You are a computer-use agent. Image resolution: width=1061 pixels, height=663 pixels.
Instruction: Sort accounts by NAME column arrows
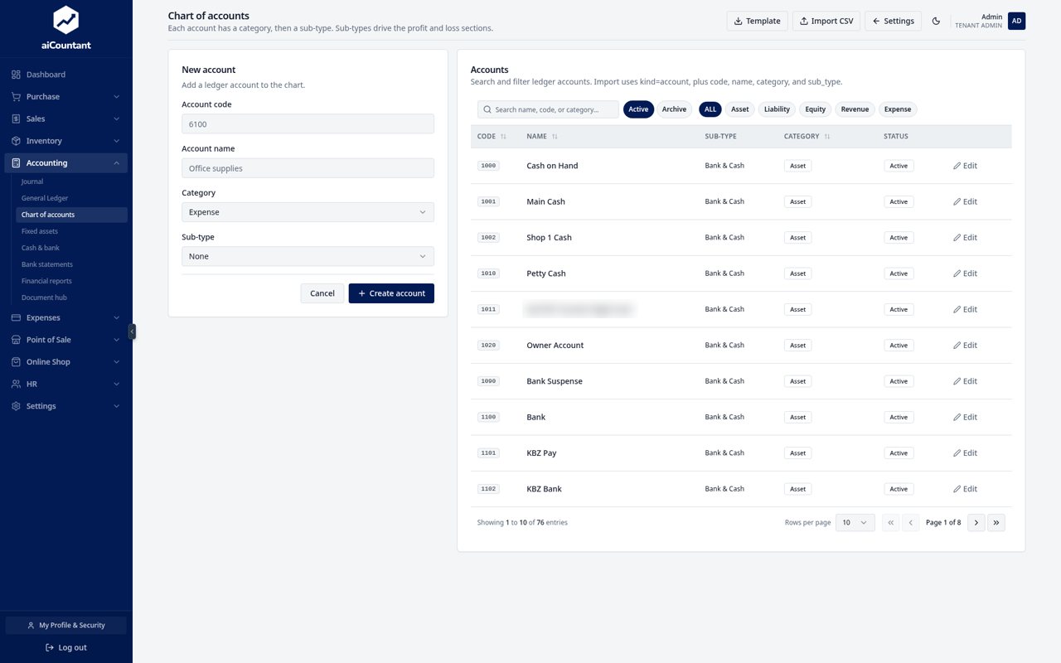[555, 137]
